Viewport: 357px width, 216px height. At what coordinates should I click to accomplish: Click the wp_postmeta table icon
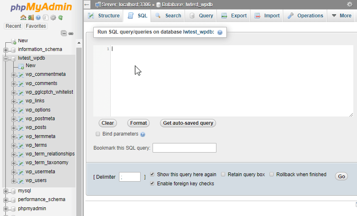click(x=21, y=119)
